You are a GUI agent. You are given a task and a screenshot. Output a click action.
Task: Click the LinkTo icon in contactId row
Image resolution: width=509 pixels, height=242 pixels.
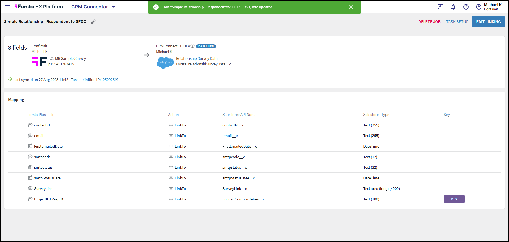(x=171, y=125)
